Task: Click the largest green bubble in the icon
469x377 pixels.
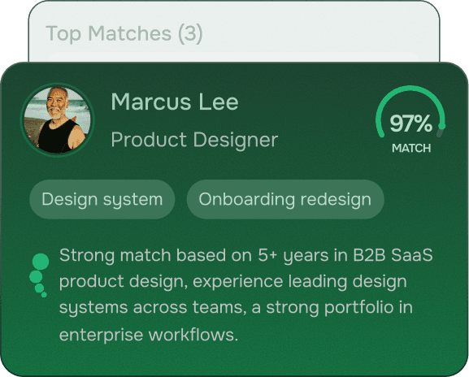Action: [x=41, y=262]
